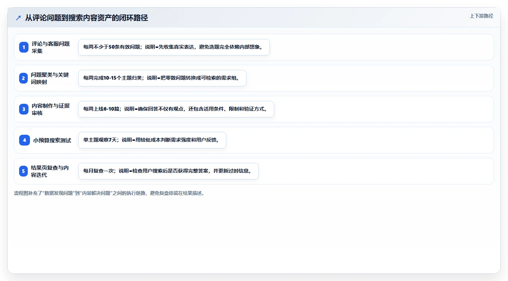Click the 单主题观察7天 description box

coord(152,140)
